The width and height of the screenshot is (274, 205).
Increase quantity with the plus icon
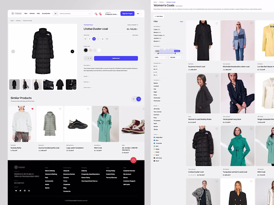coord(91,59)
